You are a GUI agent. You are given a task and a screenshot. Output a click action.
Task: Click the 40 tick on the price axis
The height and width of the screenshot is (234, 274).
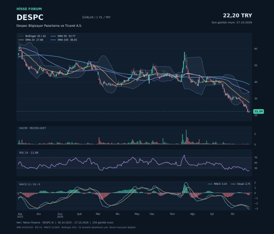click(255, 82)
